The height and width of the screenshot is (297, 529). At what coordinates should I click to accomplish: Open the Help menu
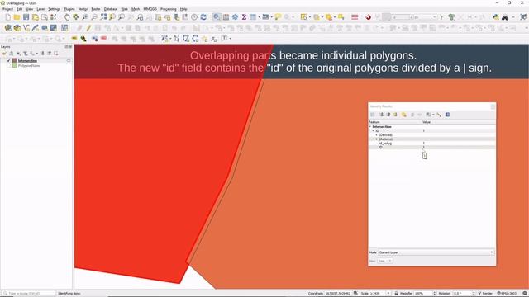click(x=183, y=9)
